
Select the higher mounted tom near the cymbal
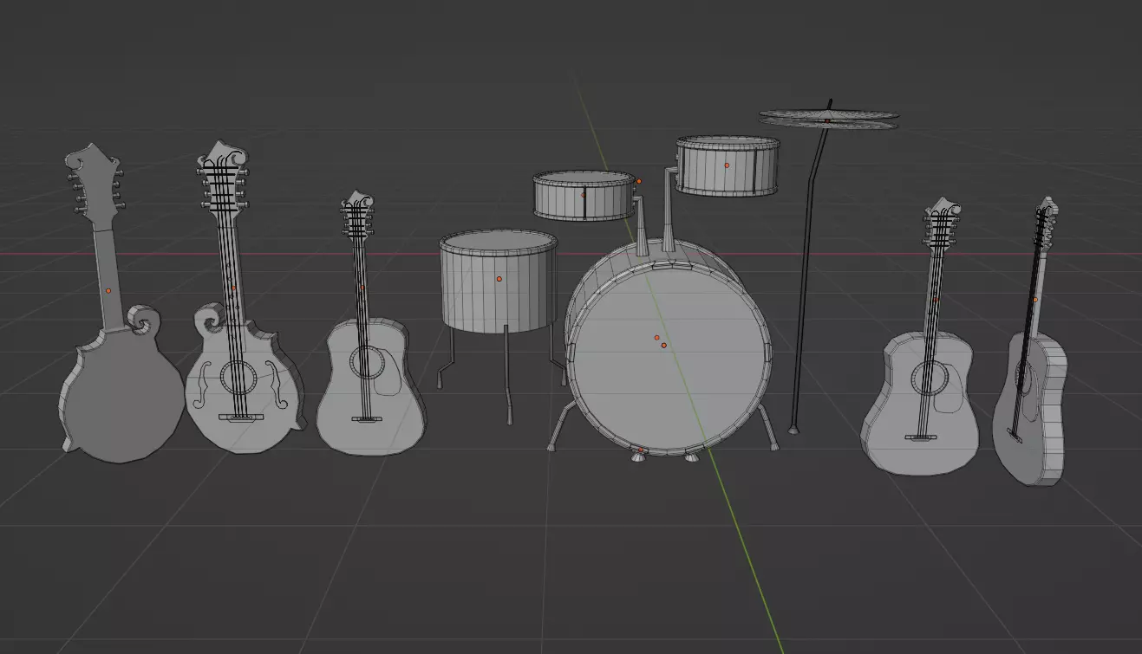point(727,165)
